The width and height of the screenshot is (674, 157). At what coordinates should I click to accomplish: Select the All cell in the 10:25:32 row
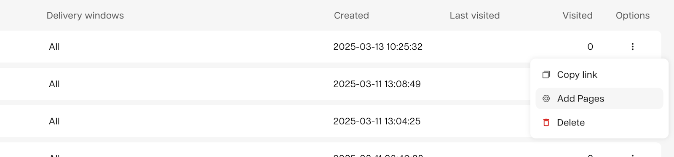[54, 47]
